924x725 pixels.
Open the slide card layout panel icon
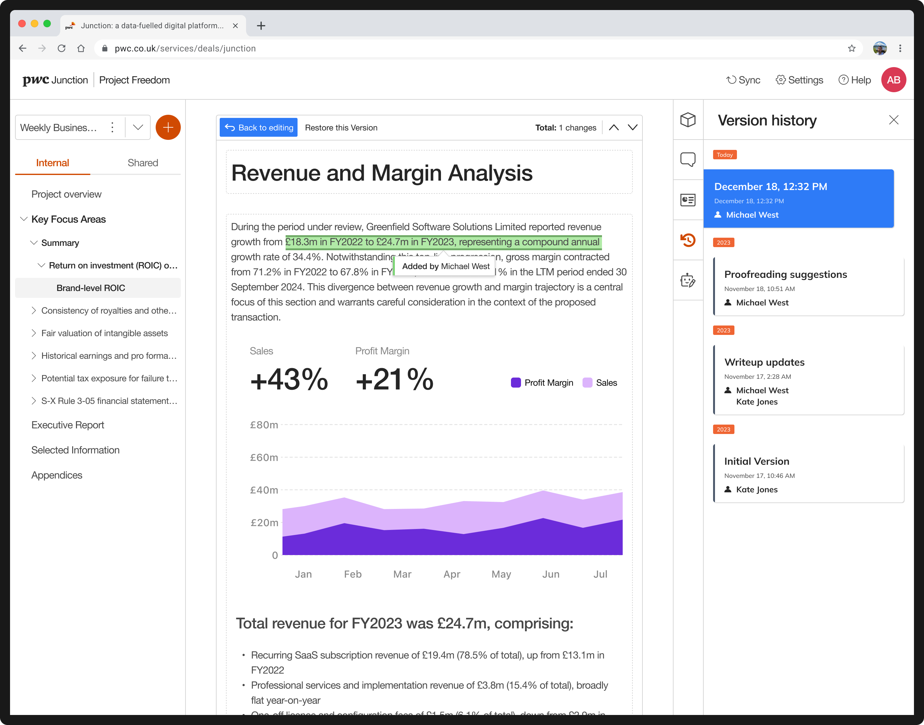687,199
